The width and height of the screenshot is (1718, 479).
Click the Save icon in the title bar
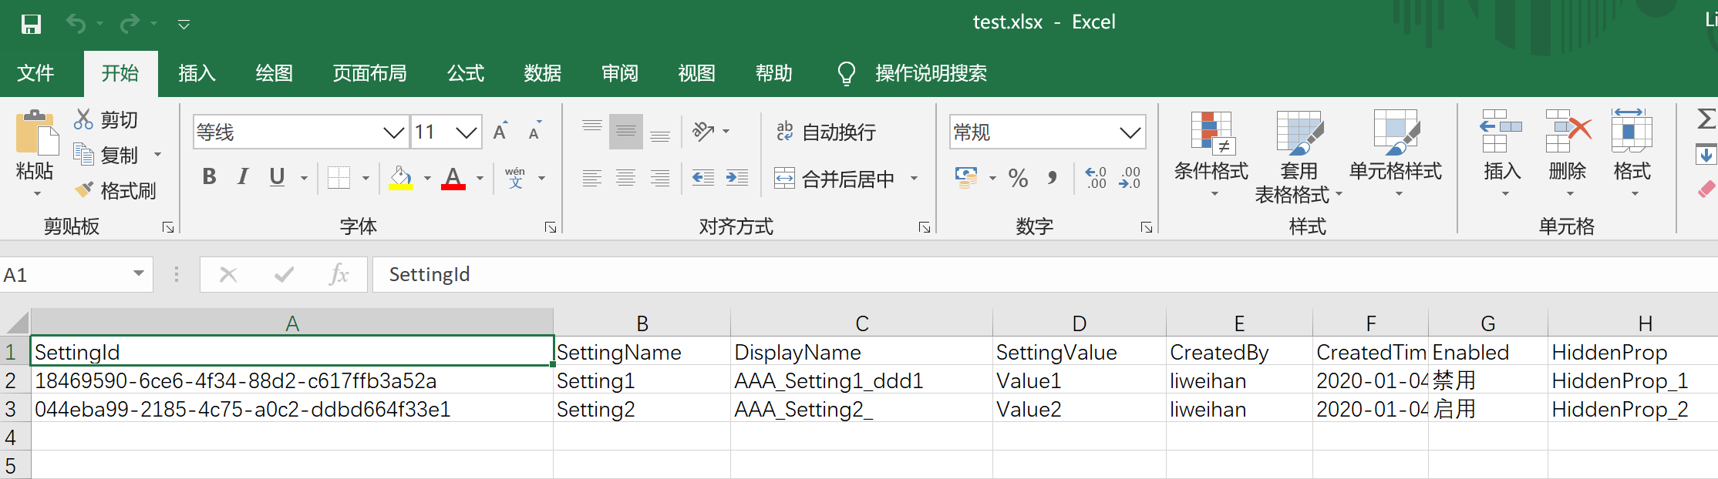click(31, 24)
